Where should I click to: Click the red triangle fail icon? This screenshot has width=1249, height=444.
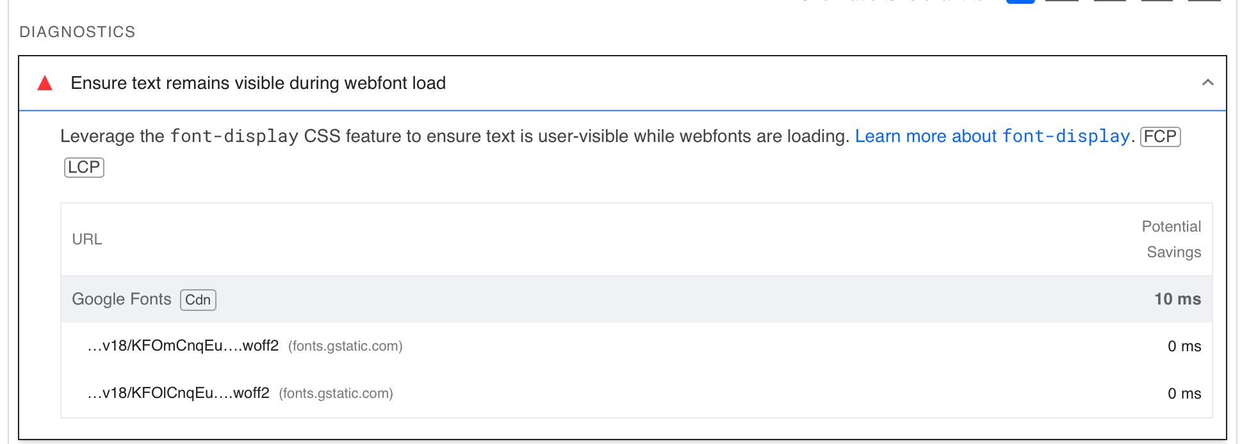[45, 83]
